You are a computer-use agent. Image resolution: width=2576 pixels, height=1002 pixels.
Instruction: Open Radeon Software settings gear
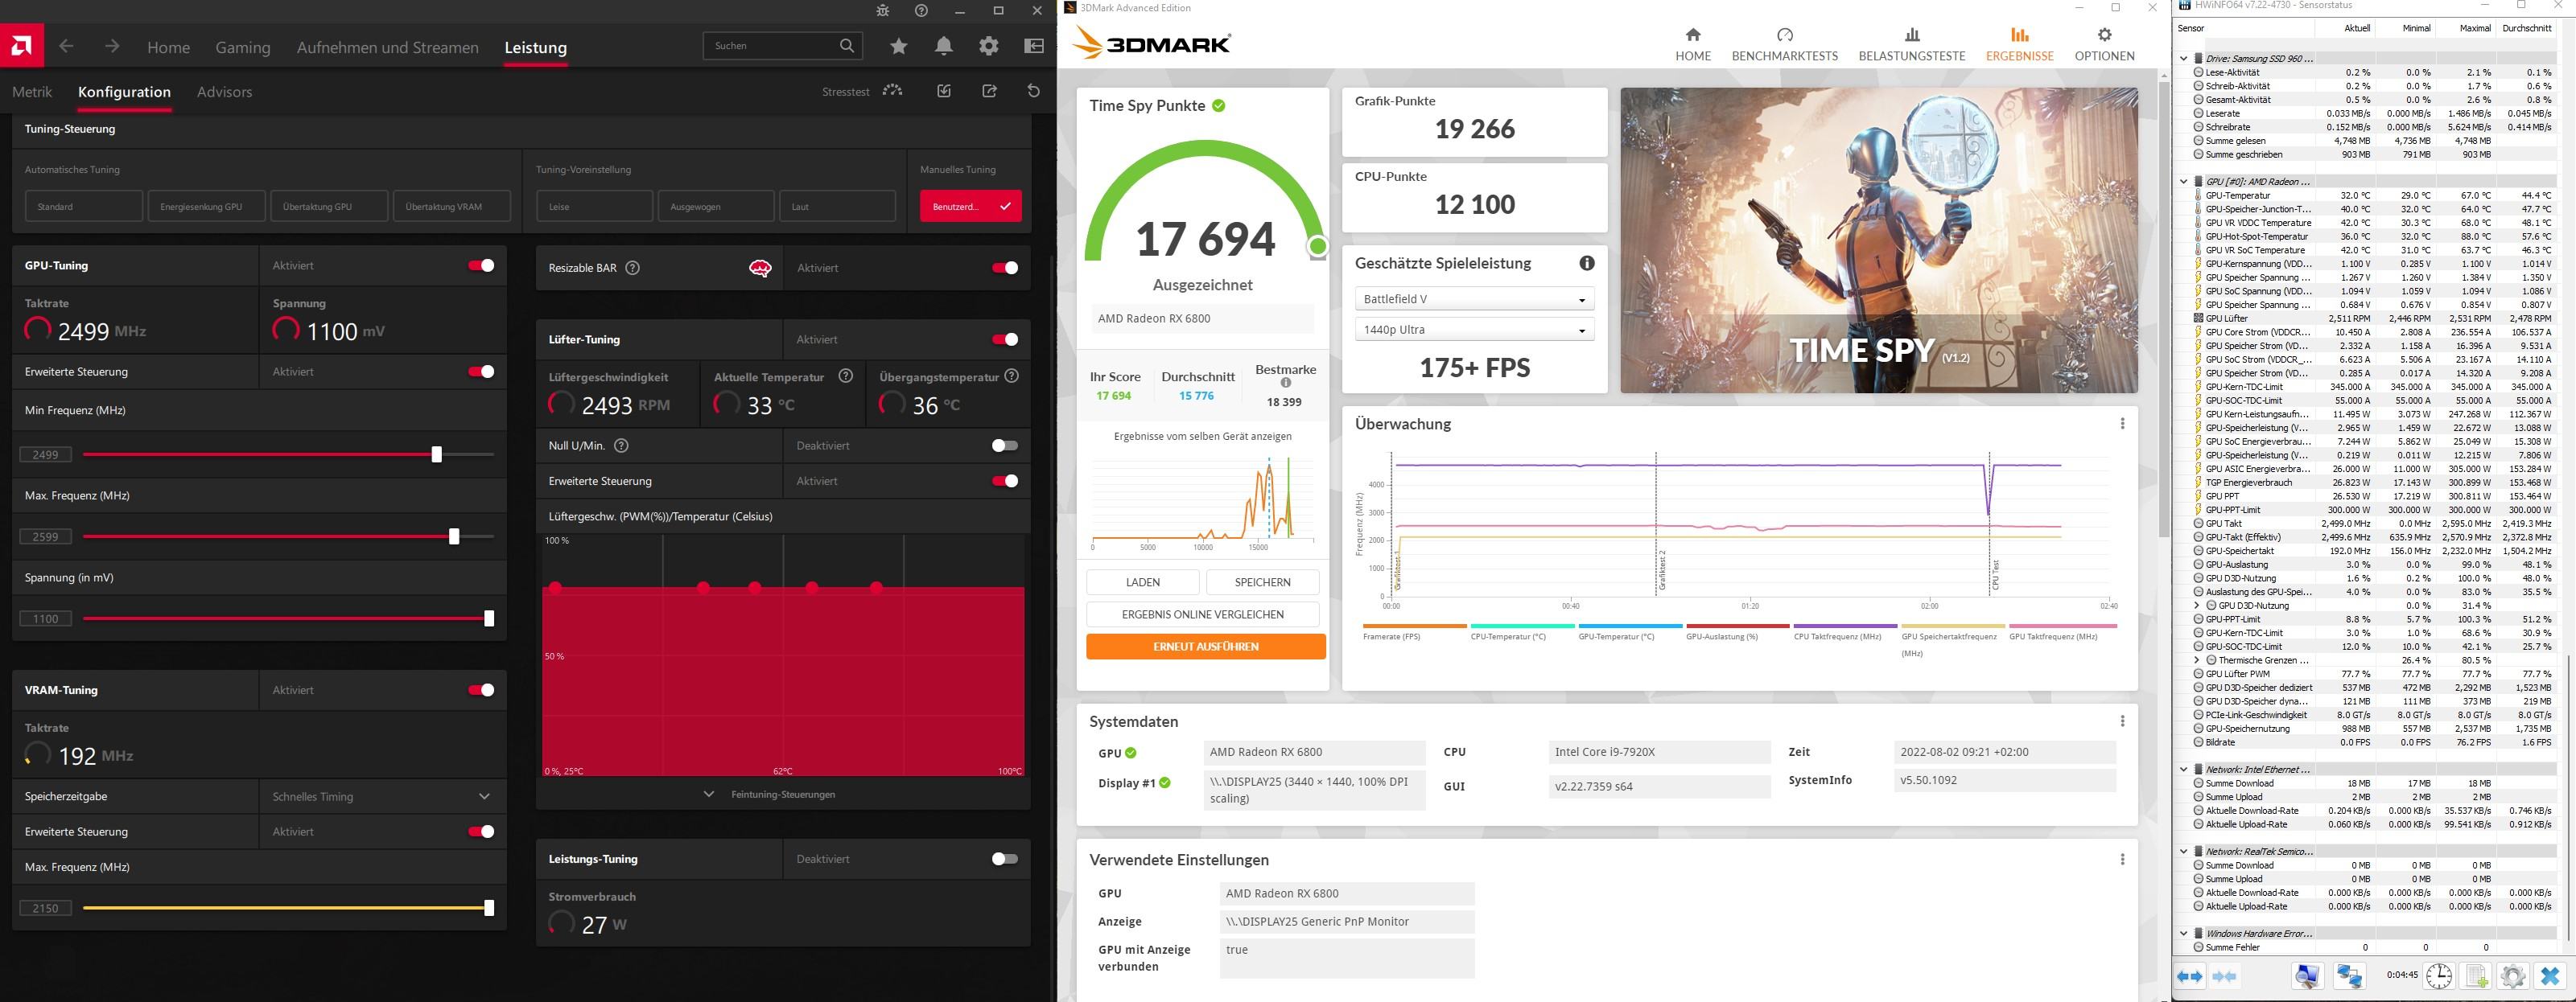click(x=989, y=46)
